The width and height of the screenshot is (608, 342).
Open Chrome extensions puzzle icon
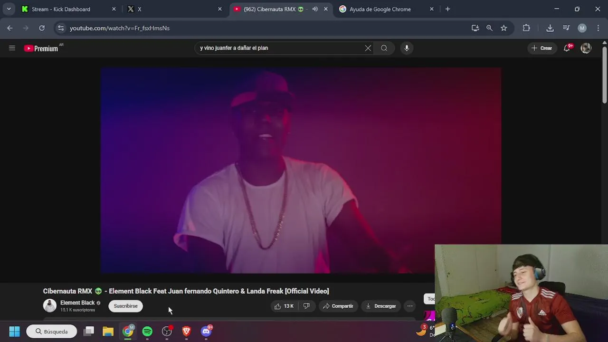point(526,28)
